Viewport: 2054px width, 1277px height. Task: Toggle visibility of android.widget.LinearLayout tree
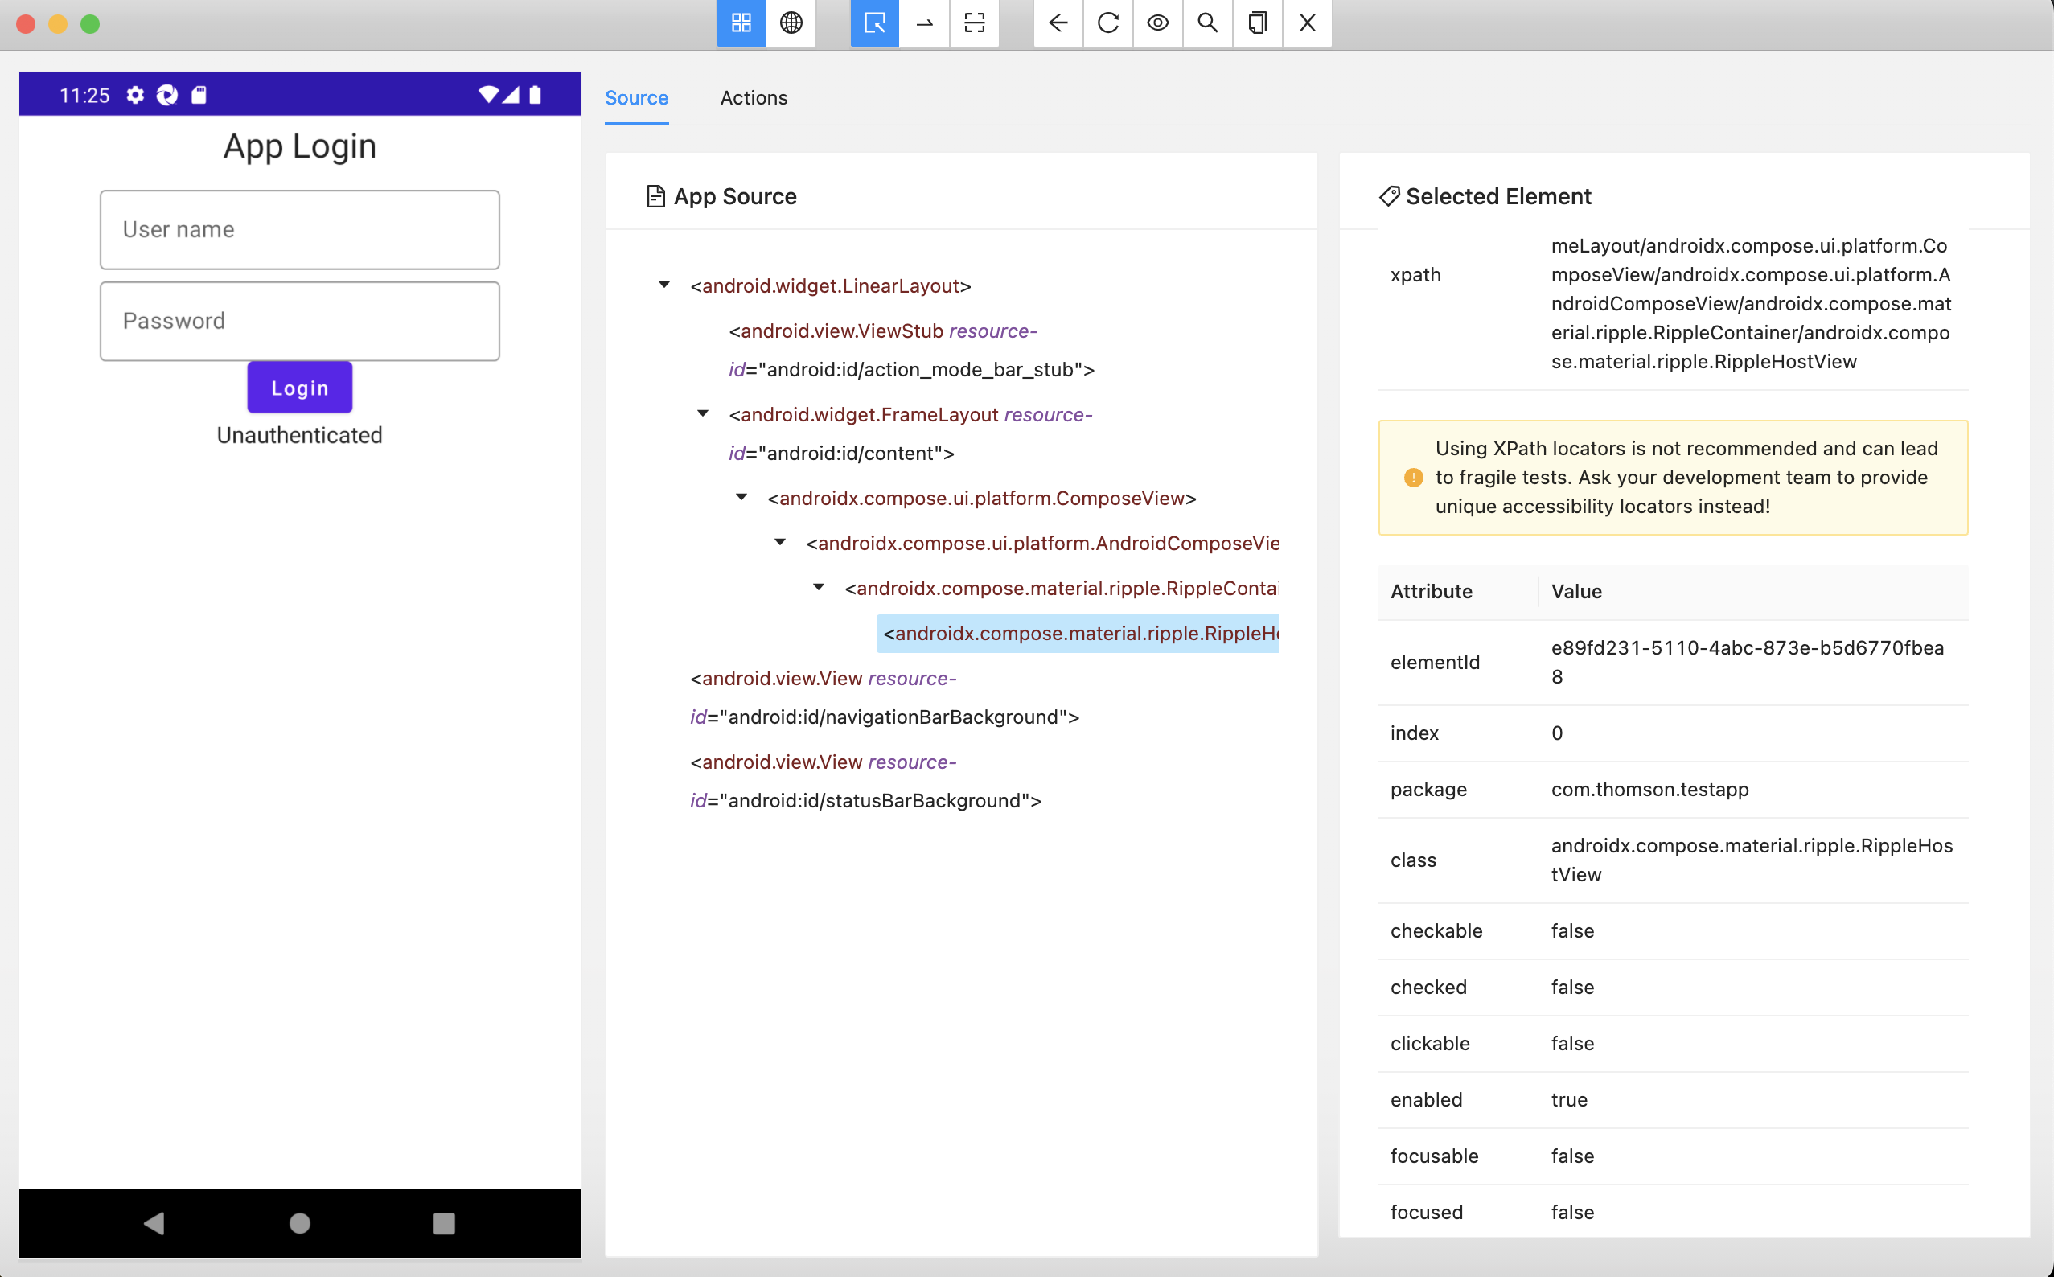click(x=662, y=284)
